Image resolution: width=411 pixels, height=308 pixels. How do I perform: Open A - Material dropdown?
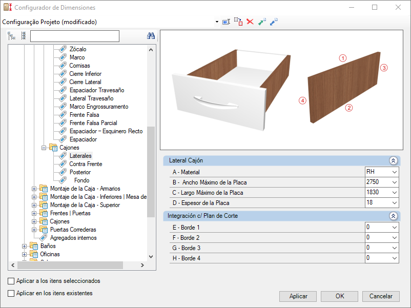tap(394, 172)
